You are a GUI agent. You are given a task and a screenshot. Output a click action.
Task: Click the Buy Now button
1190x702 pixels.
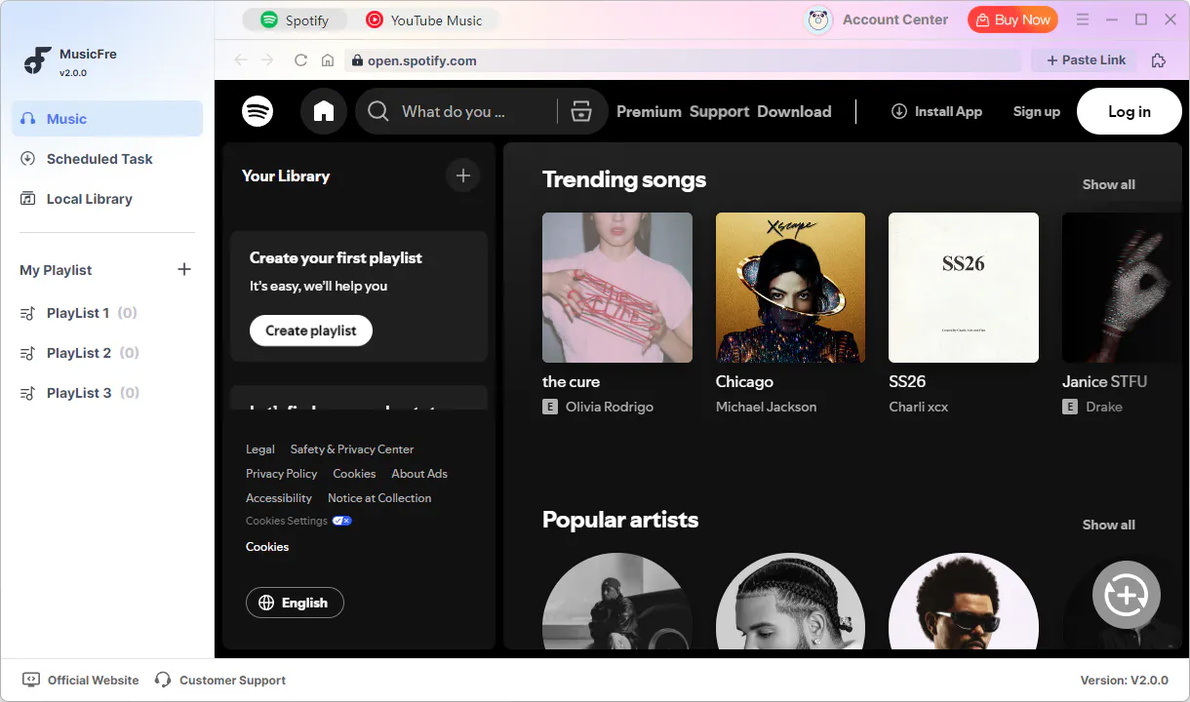click(x=1012, y=19)
